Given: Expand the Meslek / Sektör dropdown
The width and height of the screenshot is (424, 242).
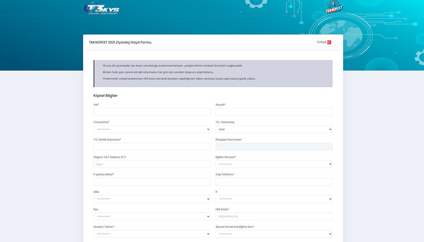Looking at the screenshot, I should pyautogui.click(x=152, y=234).
